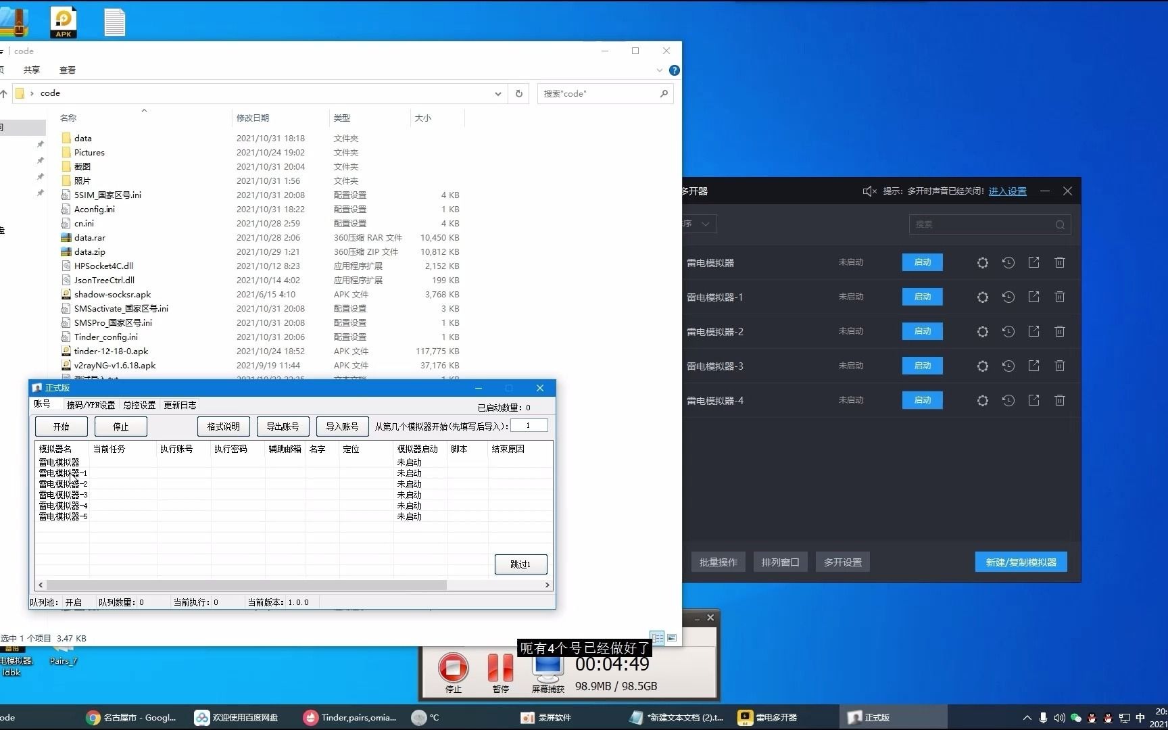Open settings gear for 雷电模拟器-3

(x=983, y=366)
